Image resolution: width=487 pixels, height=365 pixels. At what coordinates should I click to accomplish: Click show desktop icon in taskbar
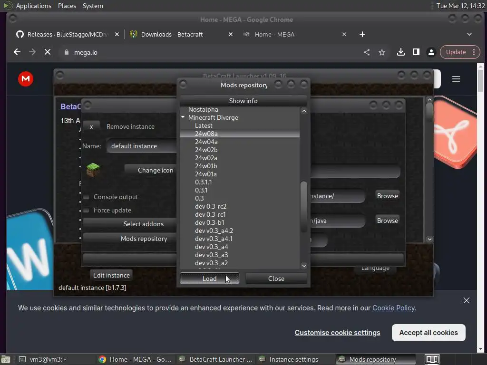tap(6, 359)
